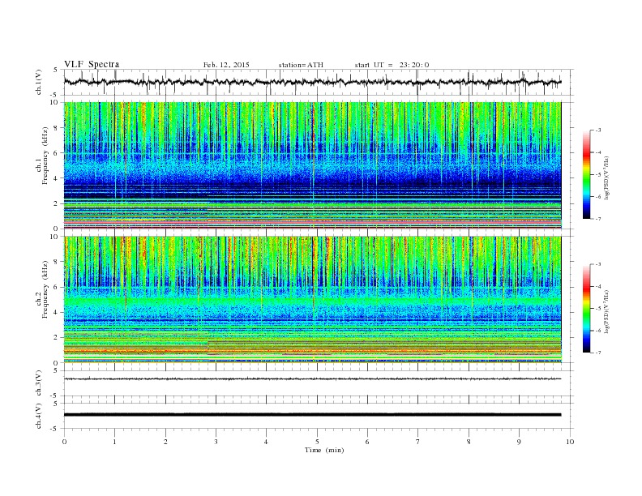Image resolution: width=642 pixels, height=496 pixels.
Task: Click the ch.4 thick waveform trace
Action: (x=312, y=415)
